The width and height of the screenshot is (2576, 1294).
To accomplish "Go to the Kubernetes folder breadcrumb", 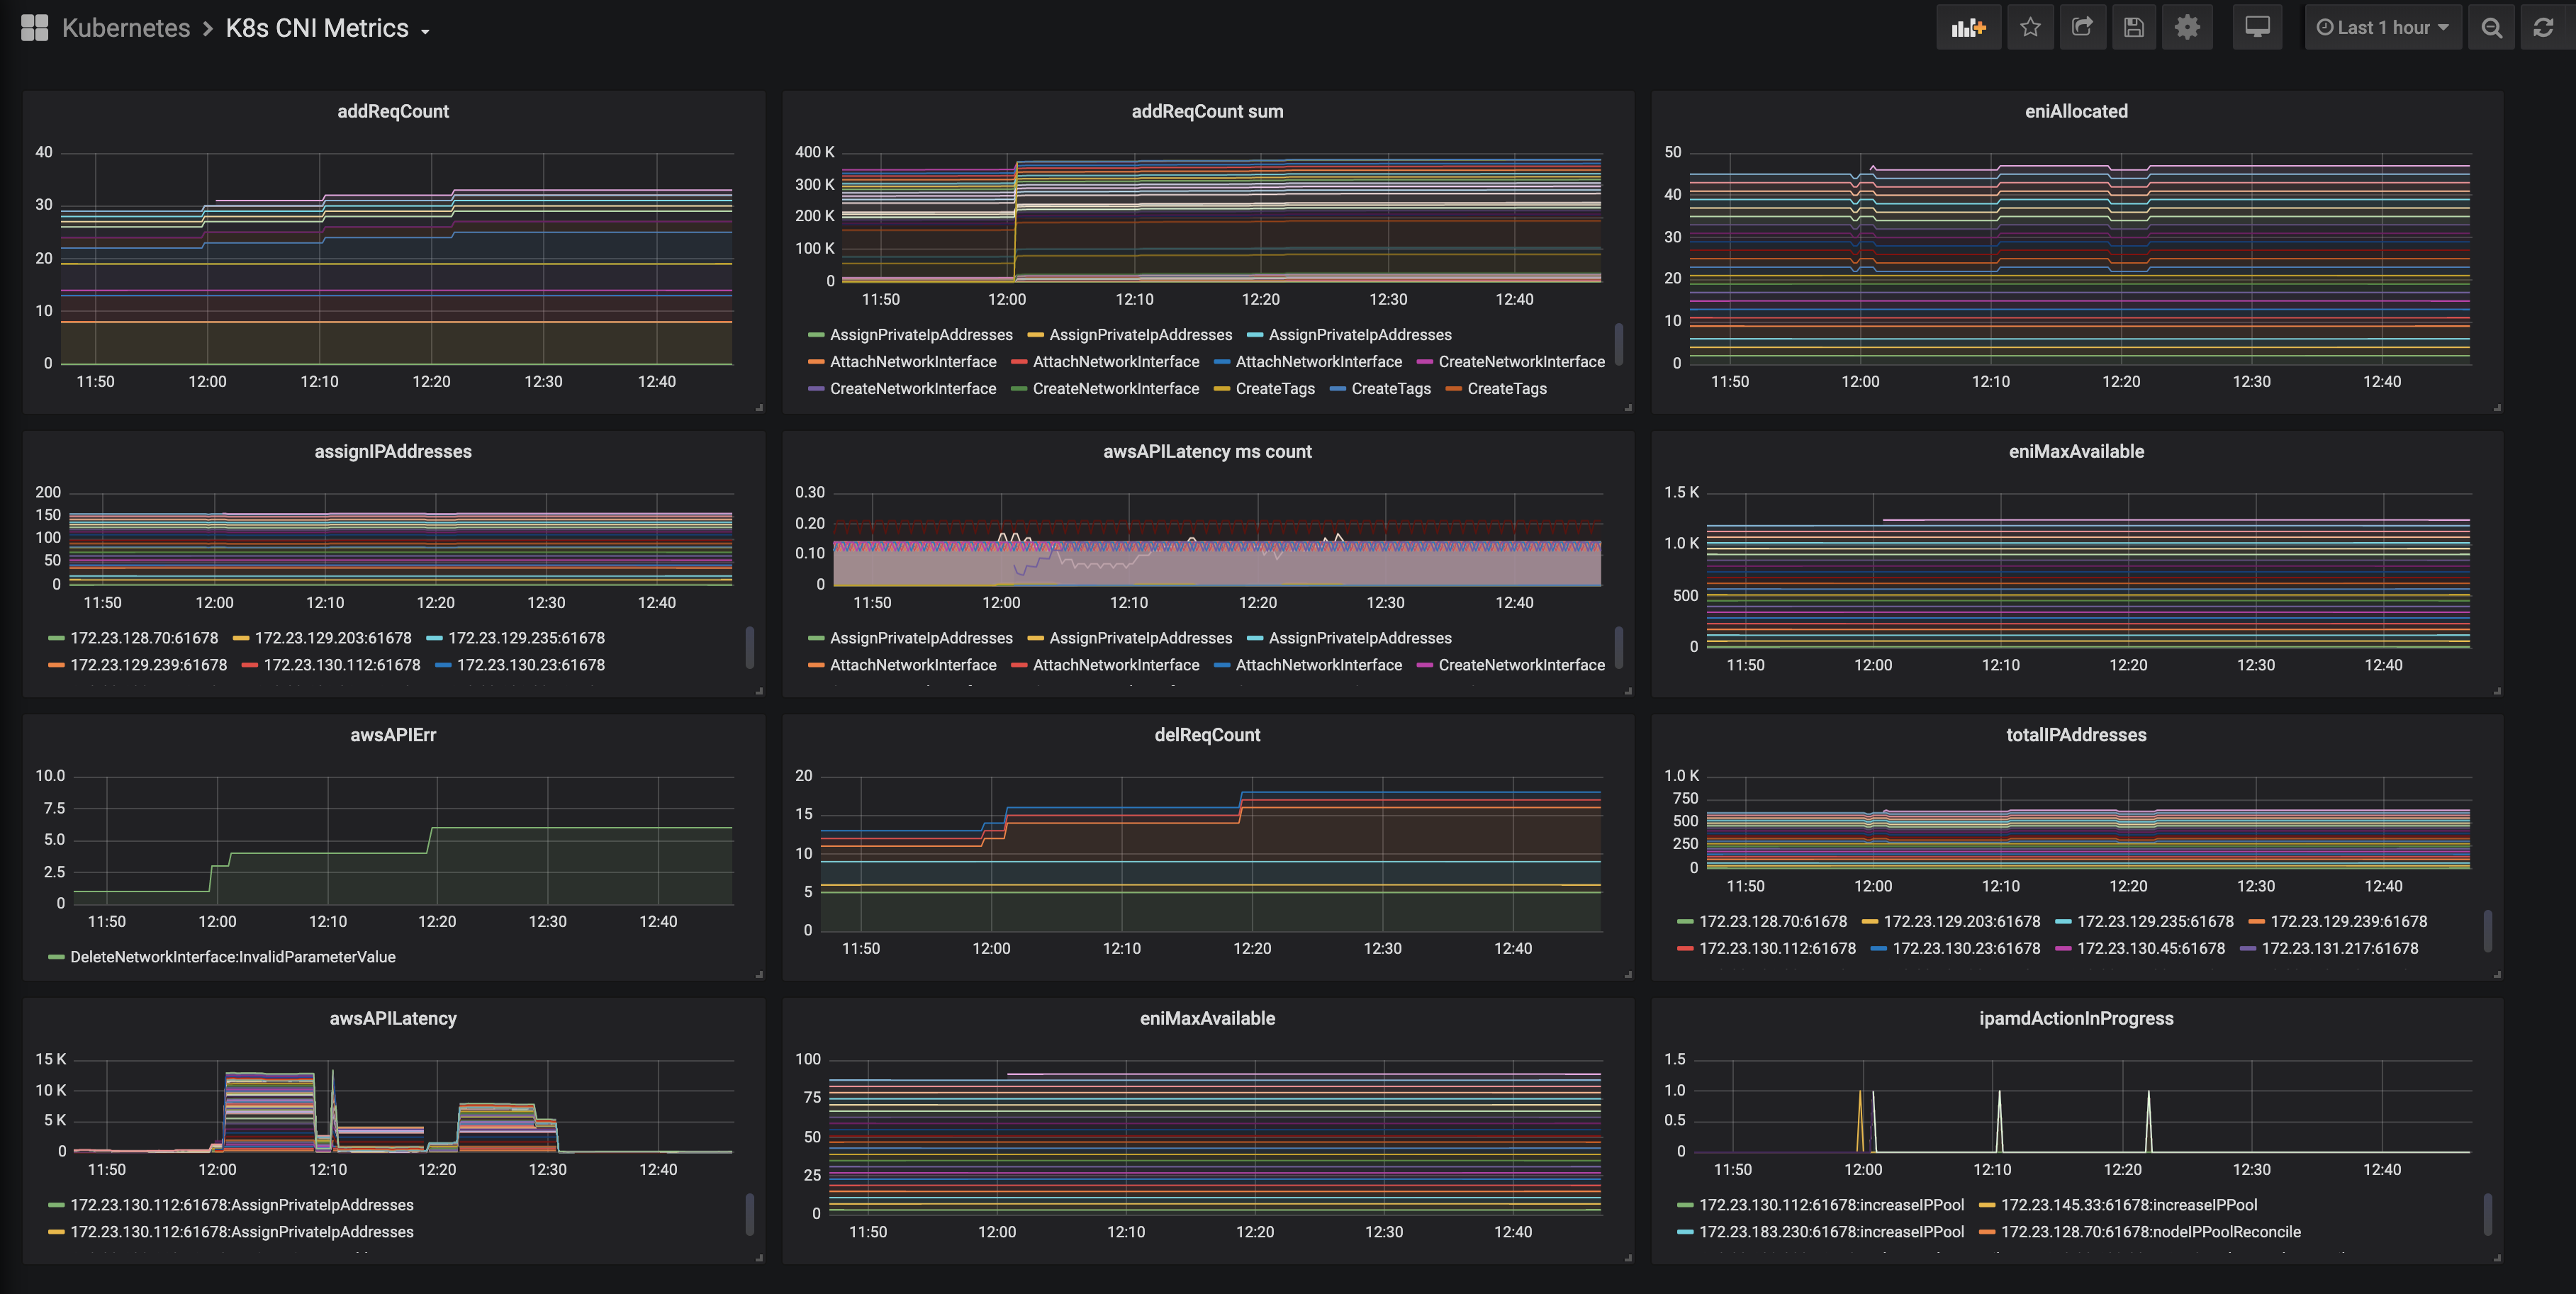I will point(126,28).
